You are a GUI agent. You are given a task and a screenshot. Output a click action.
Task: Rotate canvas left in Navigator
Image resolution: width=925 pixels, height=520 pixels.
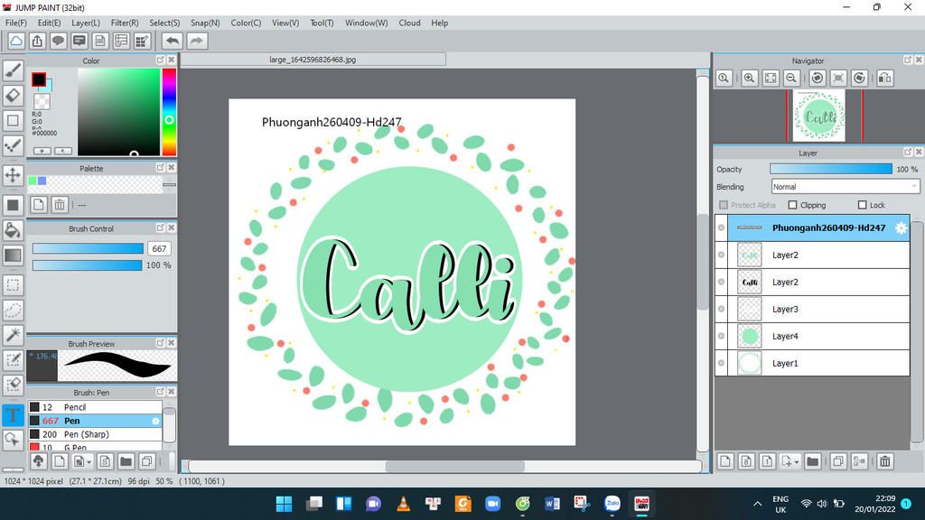point(817,78)
